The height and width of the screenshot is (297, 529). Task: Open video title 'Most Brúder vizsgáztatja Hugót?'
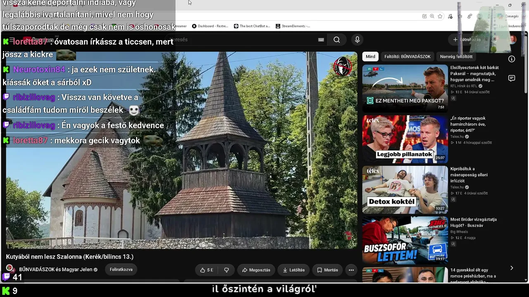(474, 222)
